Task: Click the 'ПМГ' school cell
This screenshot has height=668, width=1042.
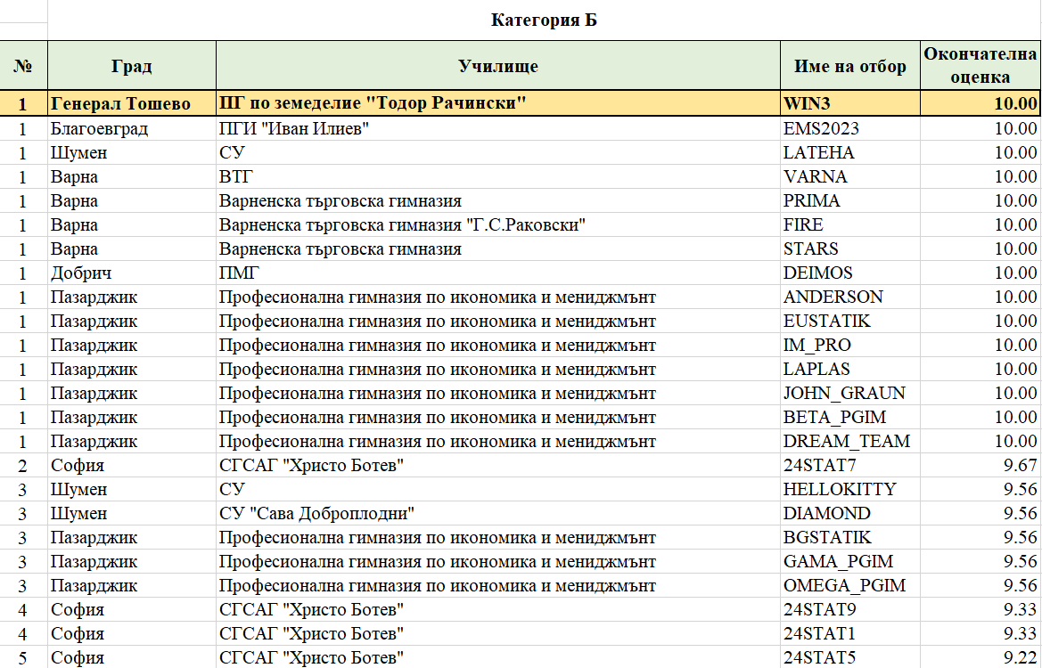Action: click(497, 273)
